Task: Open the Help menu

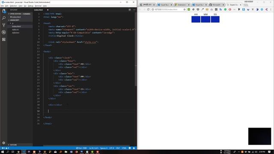Action: click(45, 6)
